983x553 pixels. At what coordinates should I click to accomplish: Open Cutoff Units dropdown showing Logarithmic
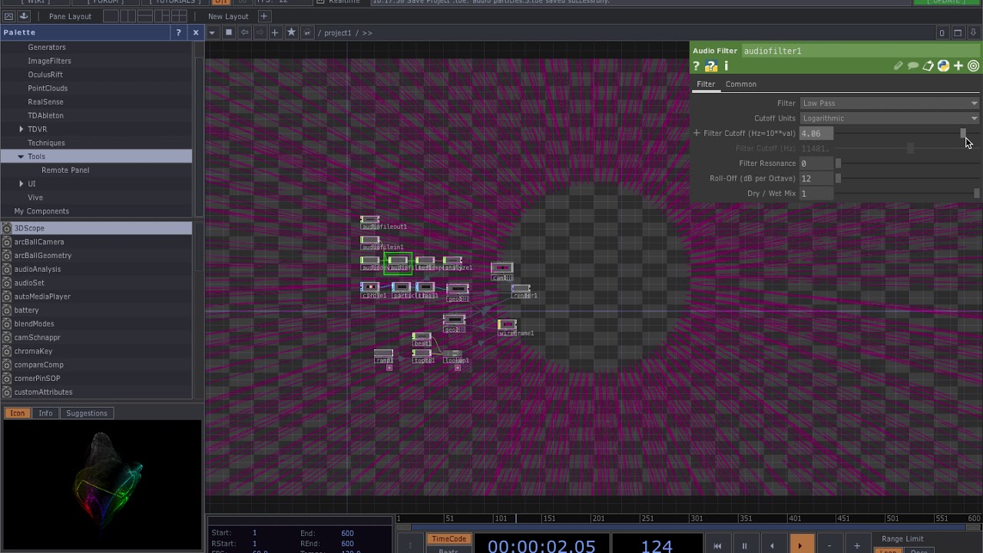click(890, 118)
